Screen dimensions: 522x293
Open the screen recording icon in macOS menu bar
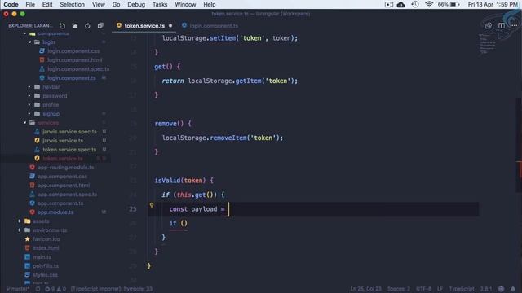[389, 4]
